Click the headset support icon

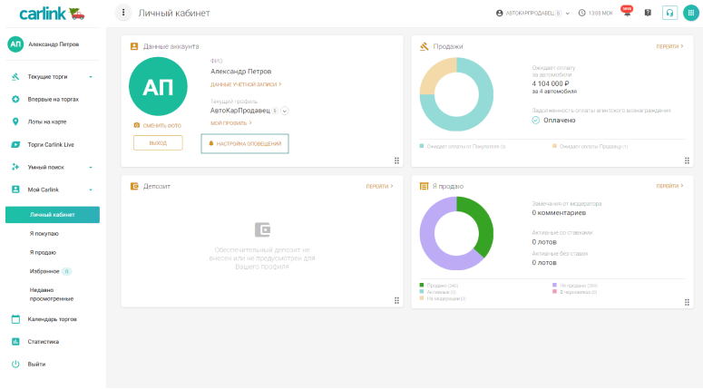pyautogui.click(x=669, y=13)
